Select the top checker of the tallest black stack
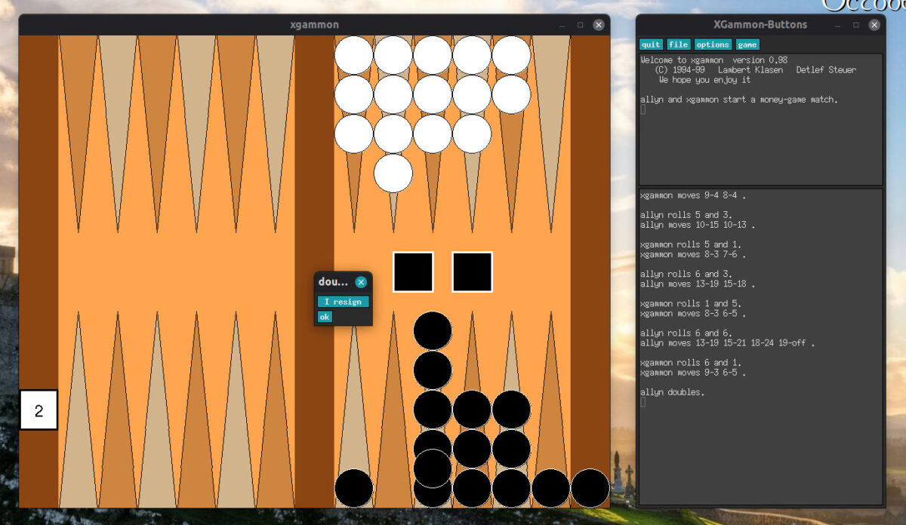Image resolution: width=906 pixels, height=525 pixels. (433, 330)
